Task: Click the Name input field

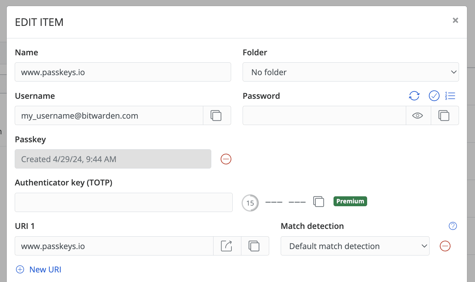Action: coord(123,72)
